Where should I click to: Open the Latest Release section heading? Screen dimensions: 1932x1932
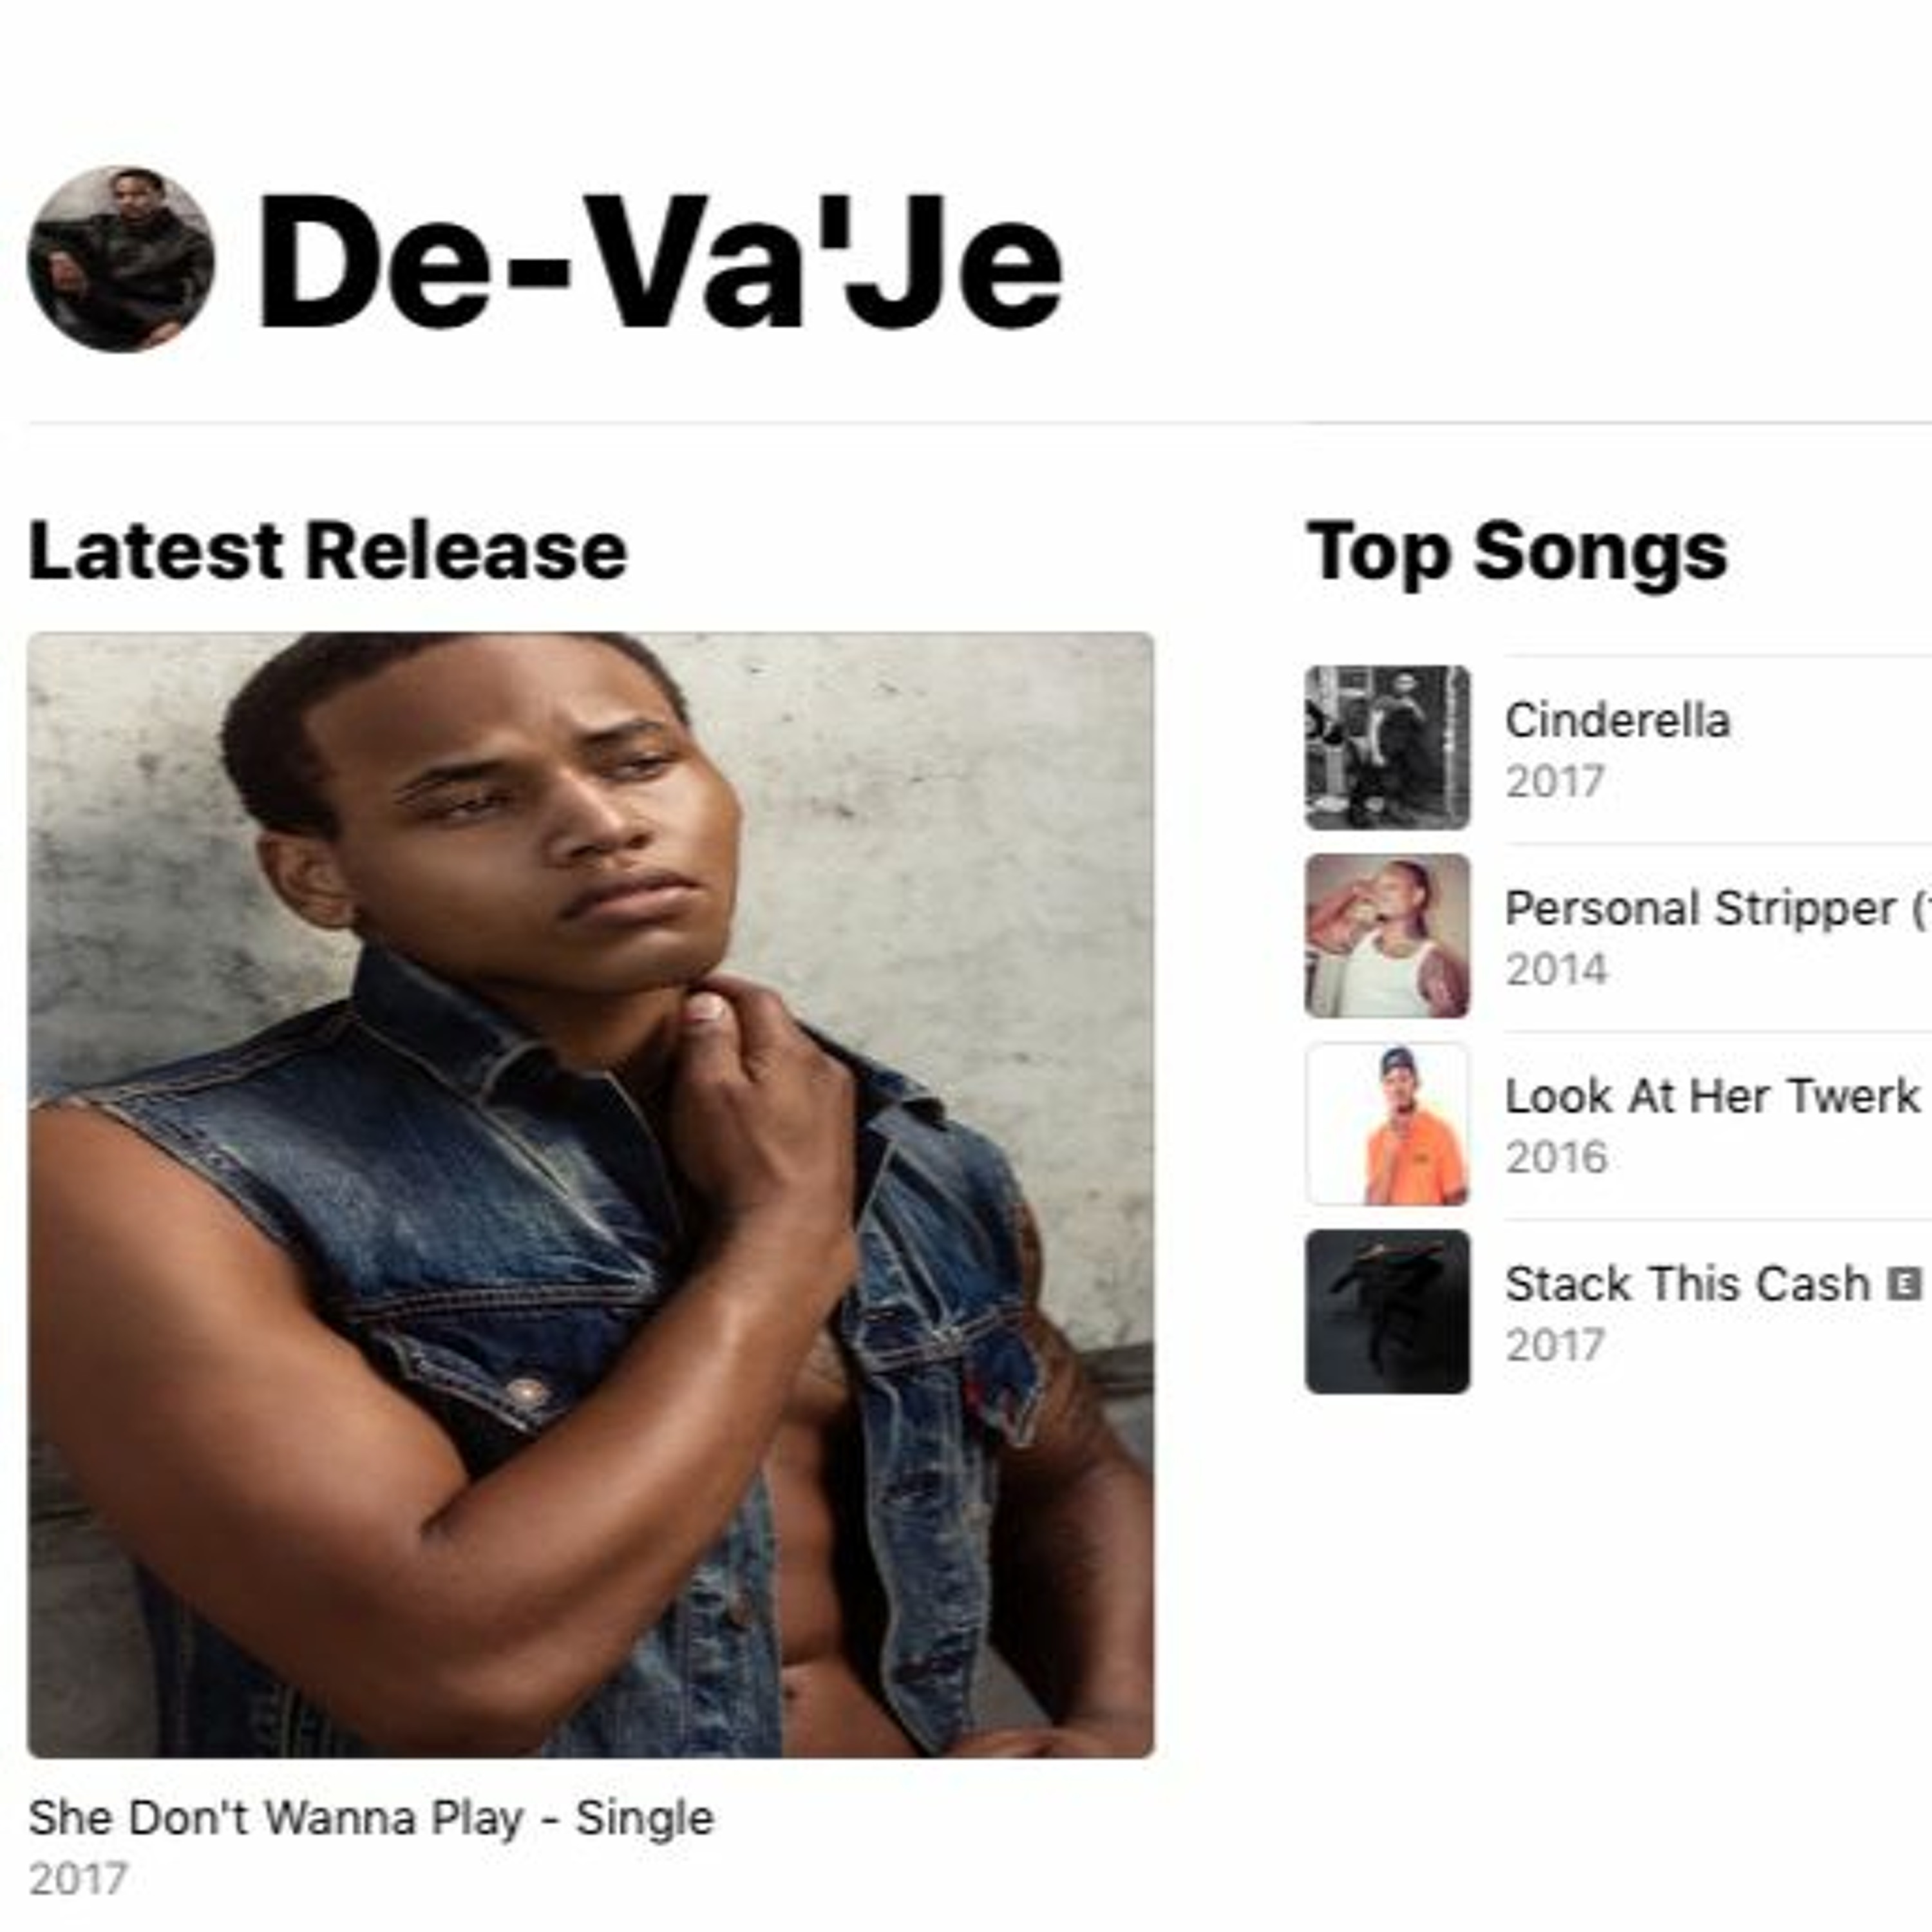click(327, 550)
